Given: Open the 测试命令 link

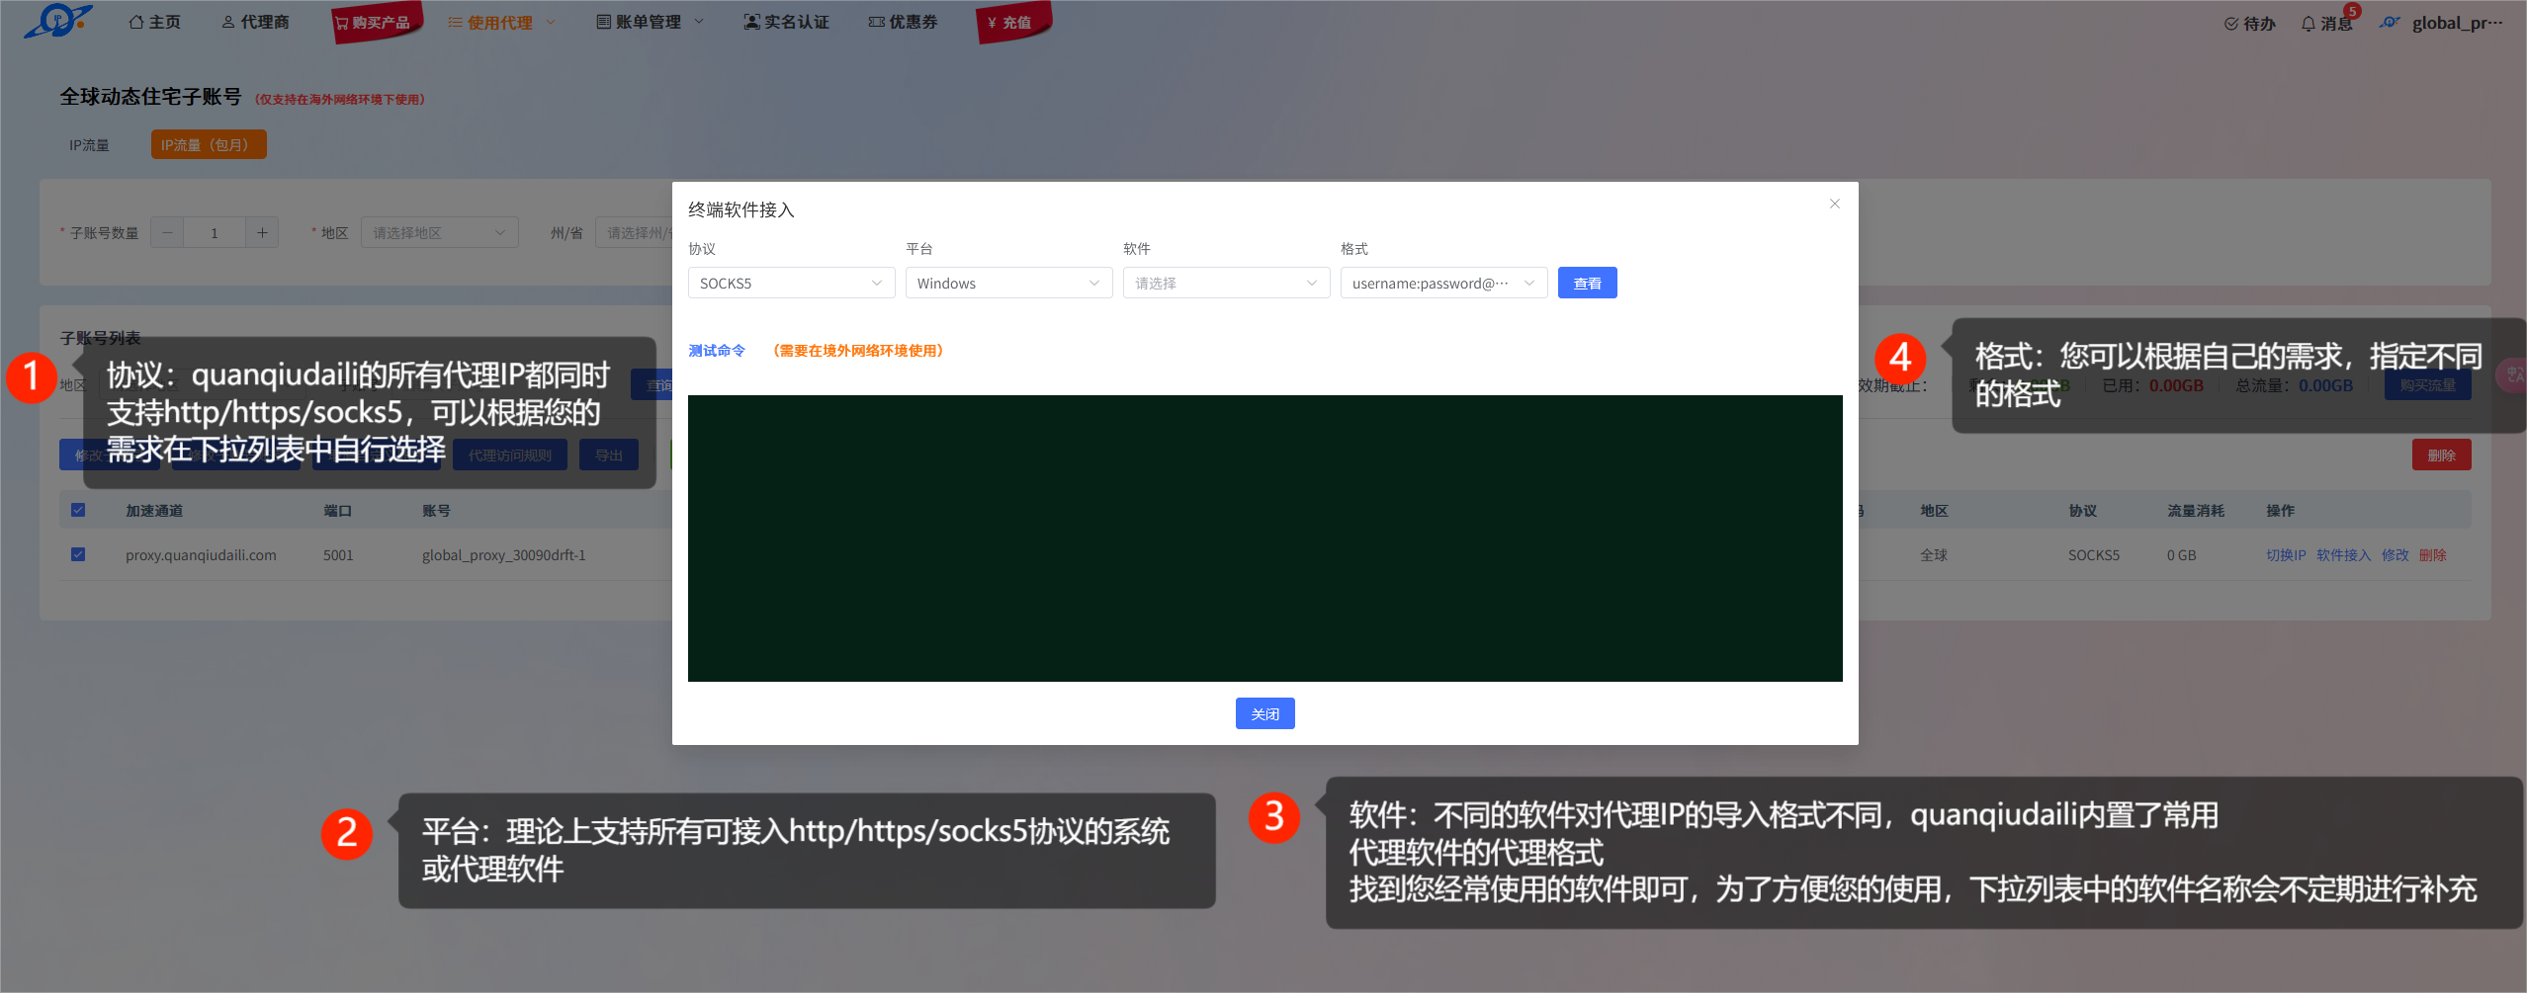Looking at the screenshot, I should point(717,351).
